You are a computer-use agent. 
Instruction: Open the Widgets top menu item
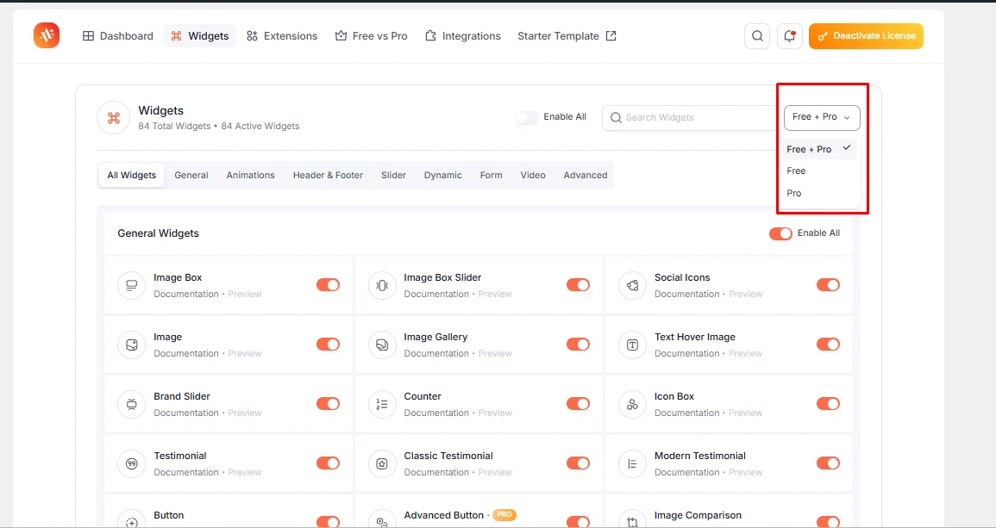click(x=200, y=36)
